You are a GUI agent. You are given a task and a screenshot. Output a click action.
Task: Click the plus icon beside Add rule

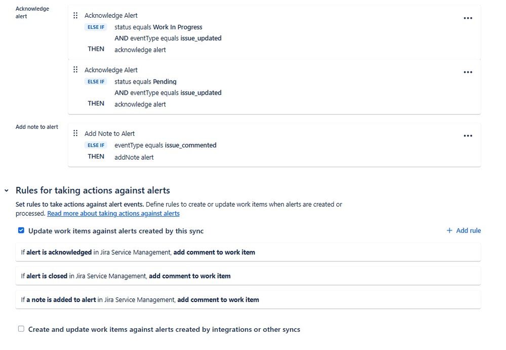[449, 230]
